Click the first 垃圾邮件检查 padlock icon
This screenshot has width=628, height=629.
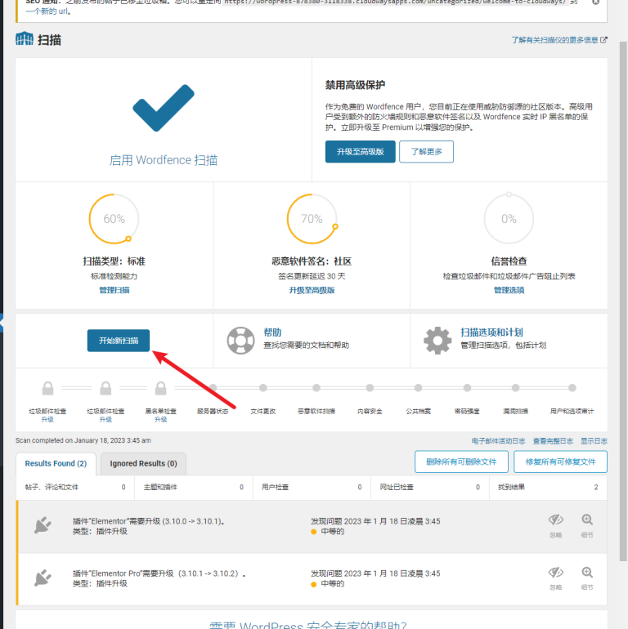pyautogui.click(x=47, y=388)
